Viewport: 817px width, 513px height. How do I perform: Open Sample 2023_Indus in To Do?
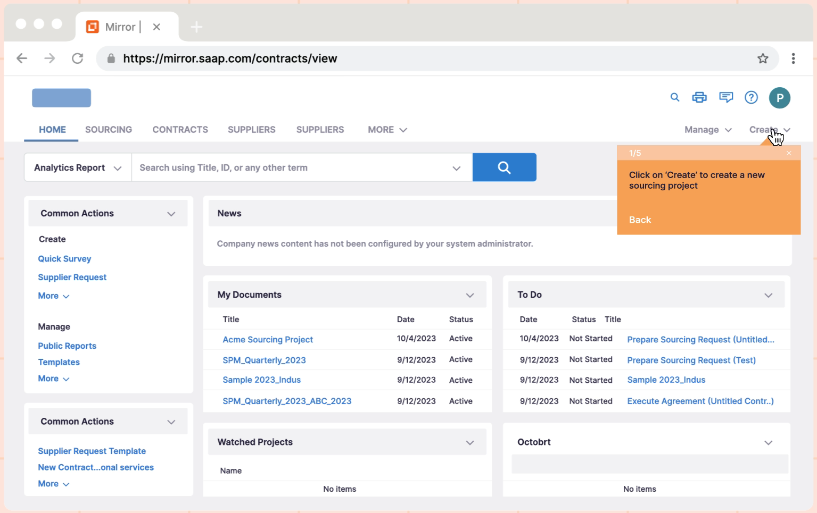[x=666, y=380]
